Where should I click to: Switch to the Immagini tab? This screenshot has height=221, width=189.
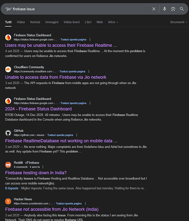(x=52, y=22)
